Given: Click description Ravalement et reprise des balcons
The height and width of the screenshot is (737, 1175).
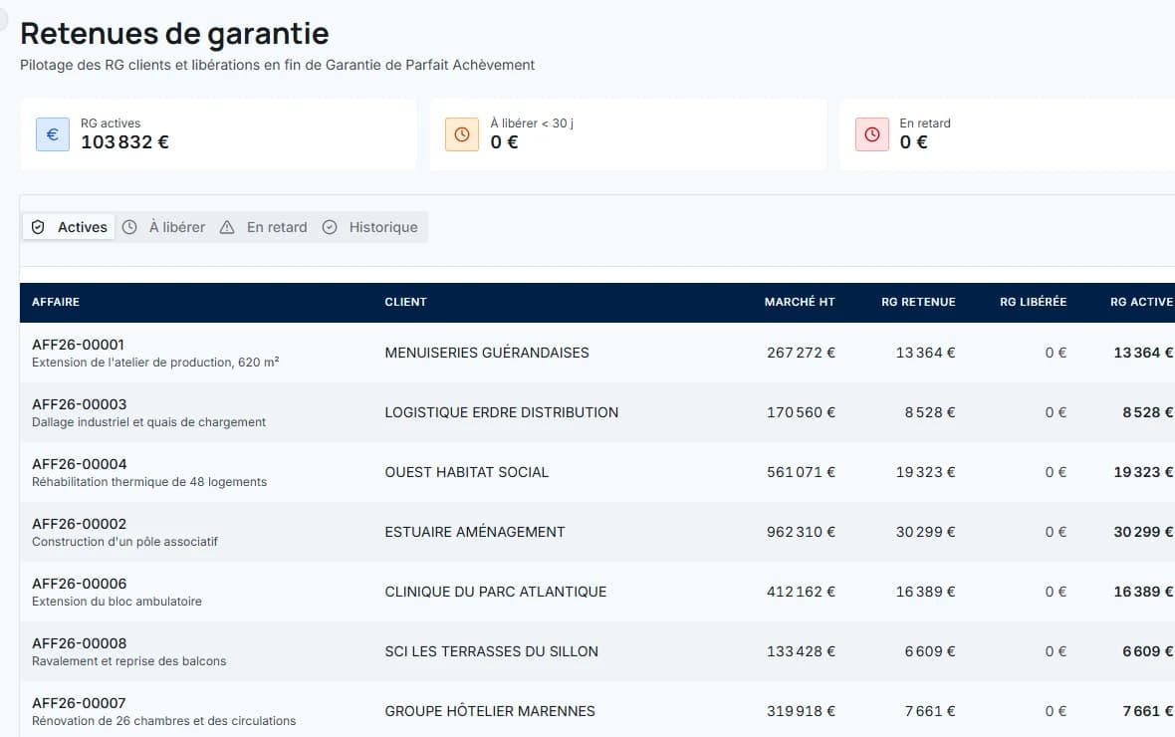Looking at the screenshot, I should [x=128, y=662].
